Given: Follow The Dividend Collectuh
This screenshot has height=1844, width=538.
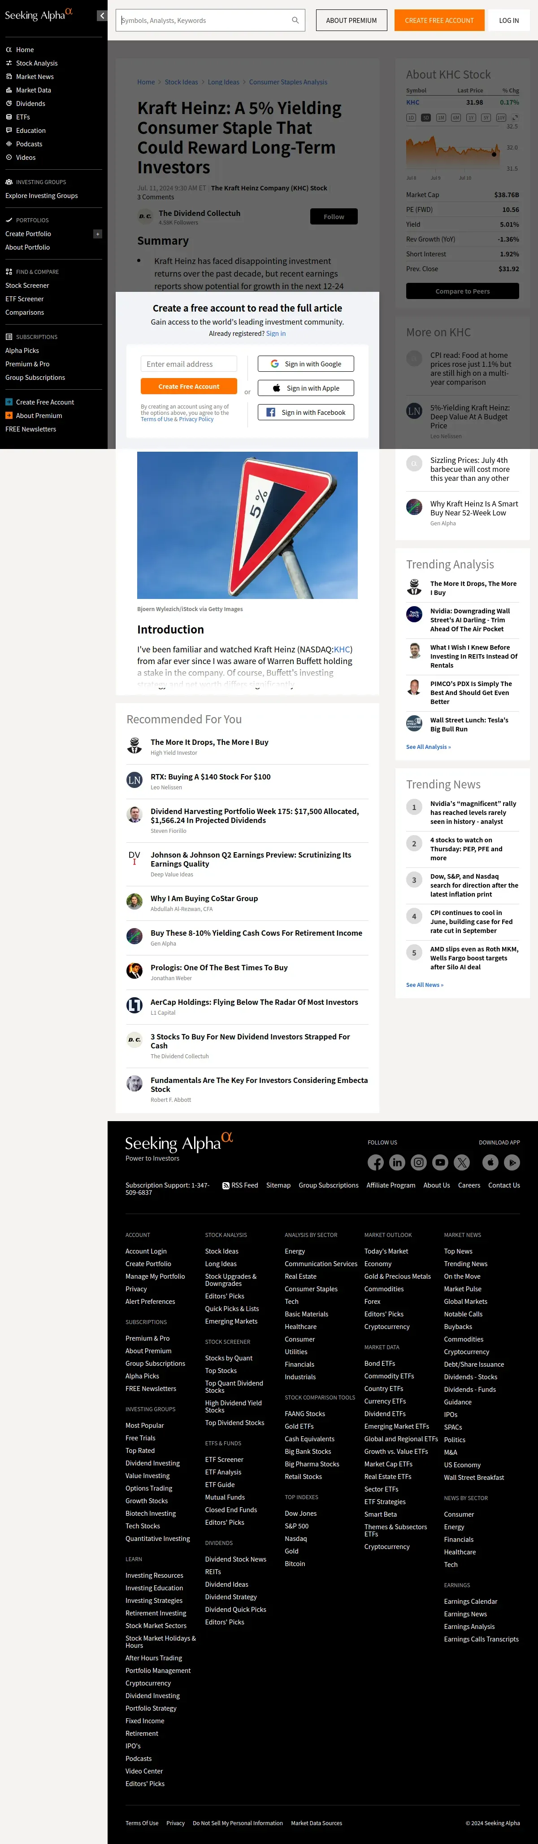Looking at the screenshot, I should coord(334,216).
